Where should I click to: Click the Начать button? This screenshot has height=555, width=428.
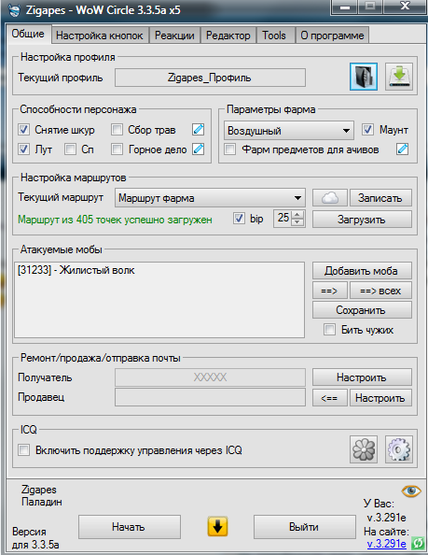(130, 527)
